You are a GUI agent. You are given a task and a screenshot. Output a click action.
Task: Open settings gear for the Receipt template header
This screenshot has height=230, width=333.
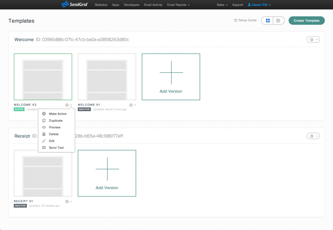tap(313, 136)
